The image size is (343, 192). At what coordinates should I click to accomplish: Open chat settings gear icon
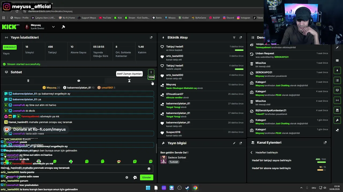tap(127, 177)
